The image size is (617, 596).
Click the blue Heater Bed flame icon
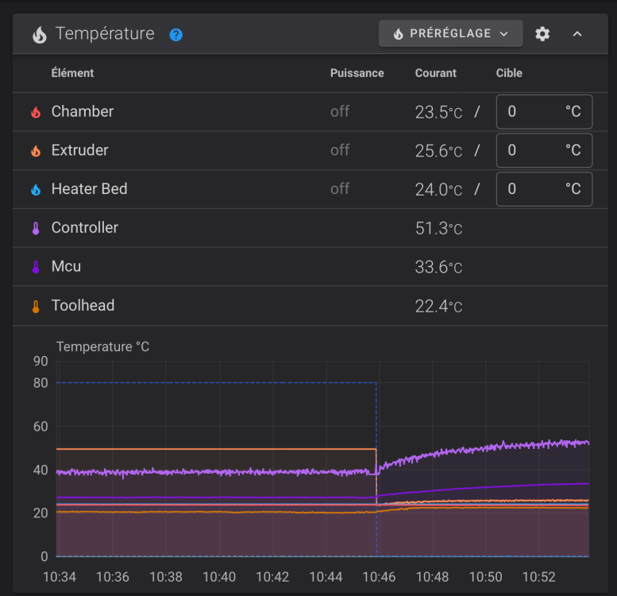click(36, 190)
